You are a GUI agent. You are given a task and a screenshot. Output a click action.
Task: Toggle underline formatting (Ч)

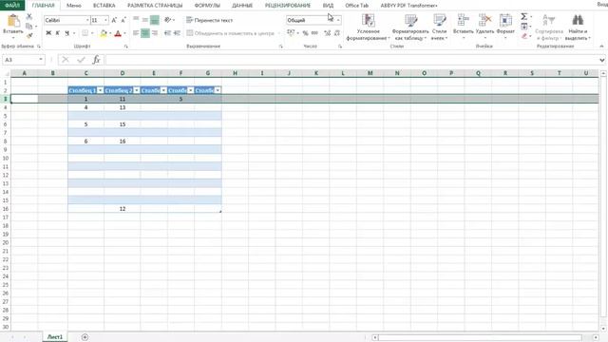click(66, 33)
